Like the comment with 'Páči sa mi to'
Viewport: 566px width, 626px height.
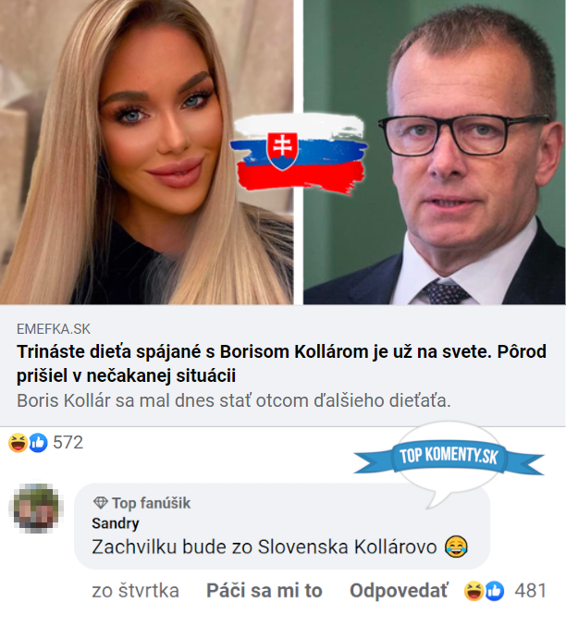point(264,591)
